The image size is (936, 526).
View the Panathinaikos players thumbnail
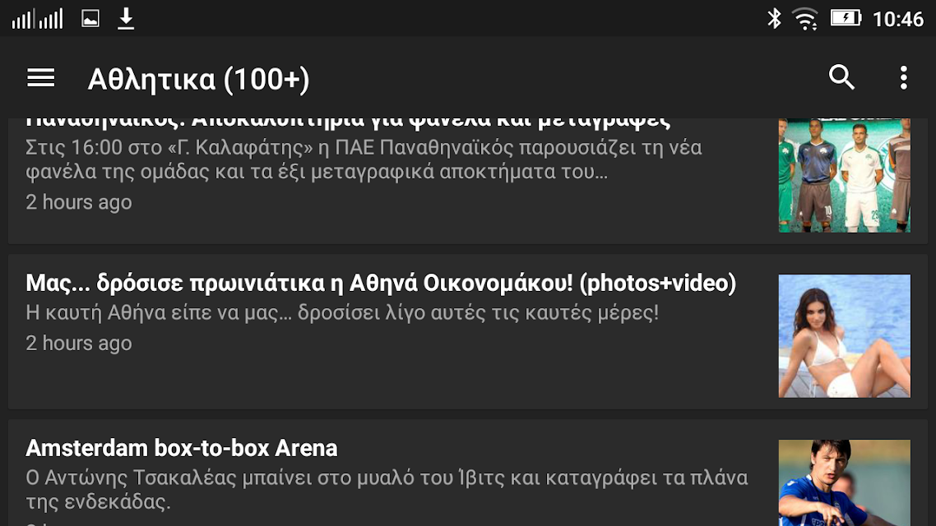coord(845,175)
